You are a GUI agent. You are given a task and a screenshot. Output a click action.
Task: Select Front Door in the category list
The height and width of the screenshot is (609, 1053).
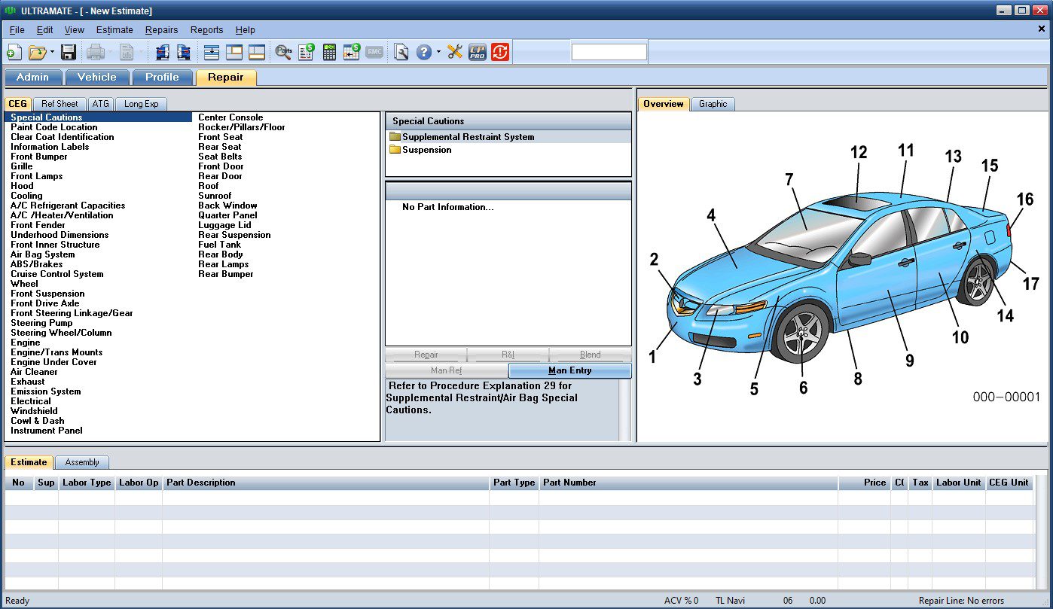tap(221, 166)
